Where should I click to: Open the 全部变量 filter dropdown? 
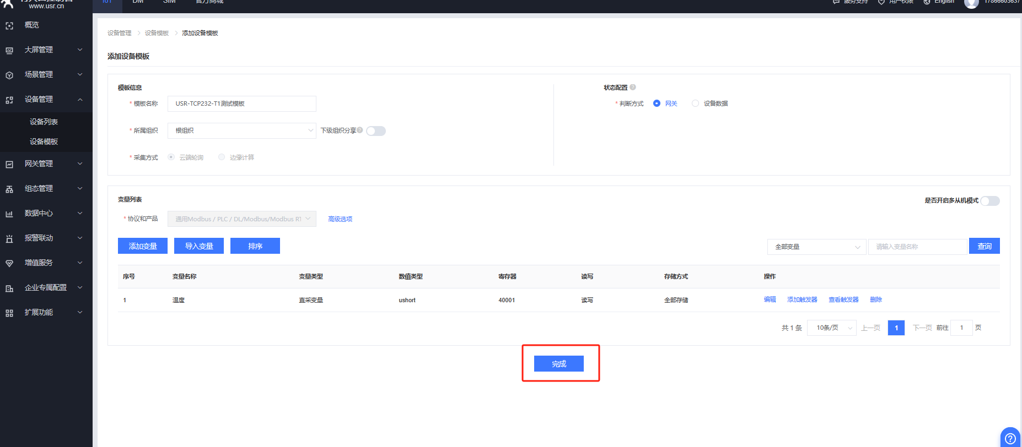tap(816, 247)
